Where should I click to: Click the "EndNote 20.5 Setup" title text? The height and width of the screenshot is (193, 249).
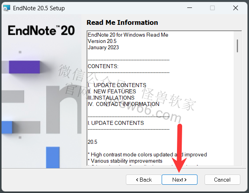39,8
